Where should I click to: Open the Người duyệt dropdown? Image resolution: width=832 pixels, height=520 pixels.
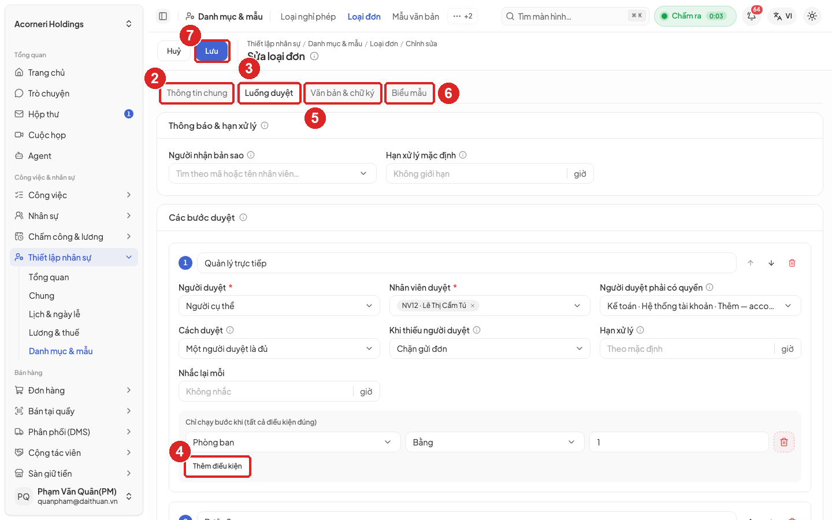[279, 306]
